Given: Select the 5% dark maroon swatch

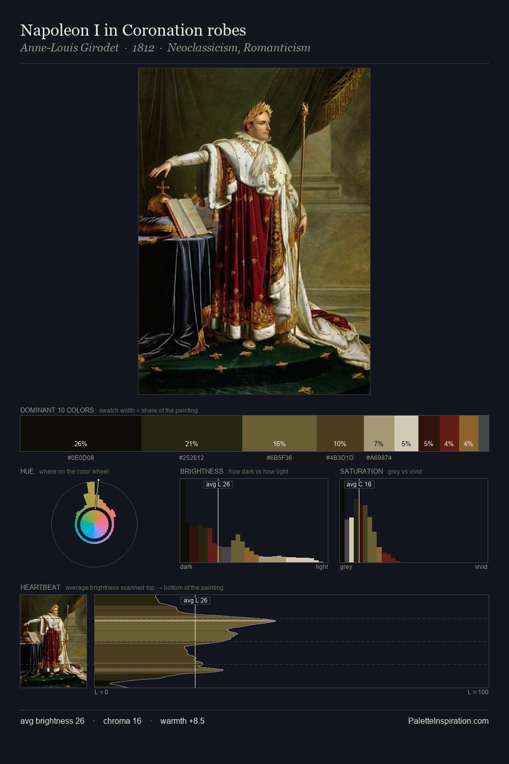Looking at the screenshot, I should tap(429, 433).
